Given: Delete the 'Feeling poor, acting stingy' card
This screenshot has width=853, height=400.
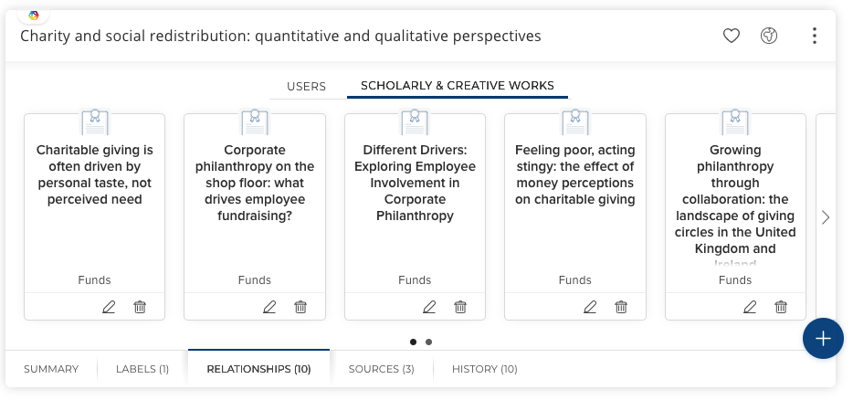Looking at the screenshot, I should tap(621, 307).
